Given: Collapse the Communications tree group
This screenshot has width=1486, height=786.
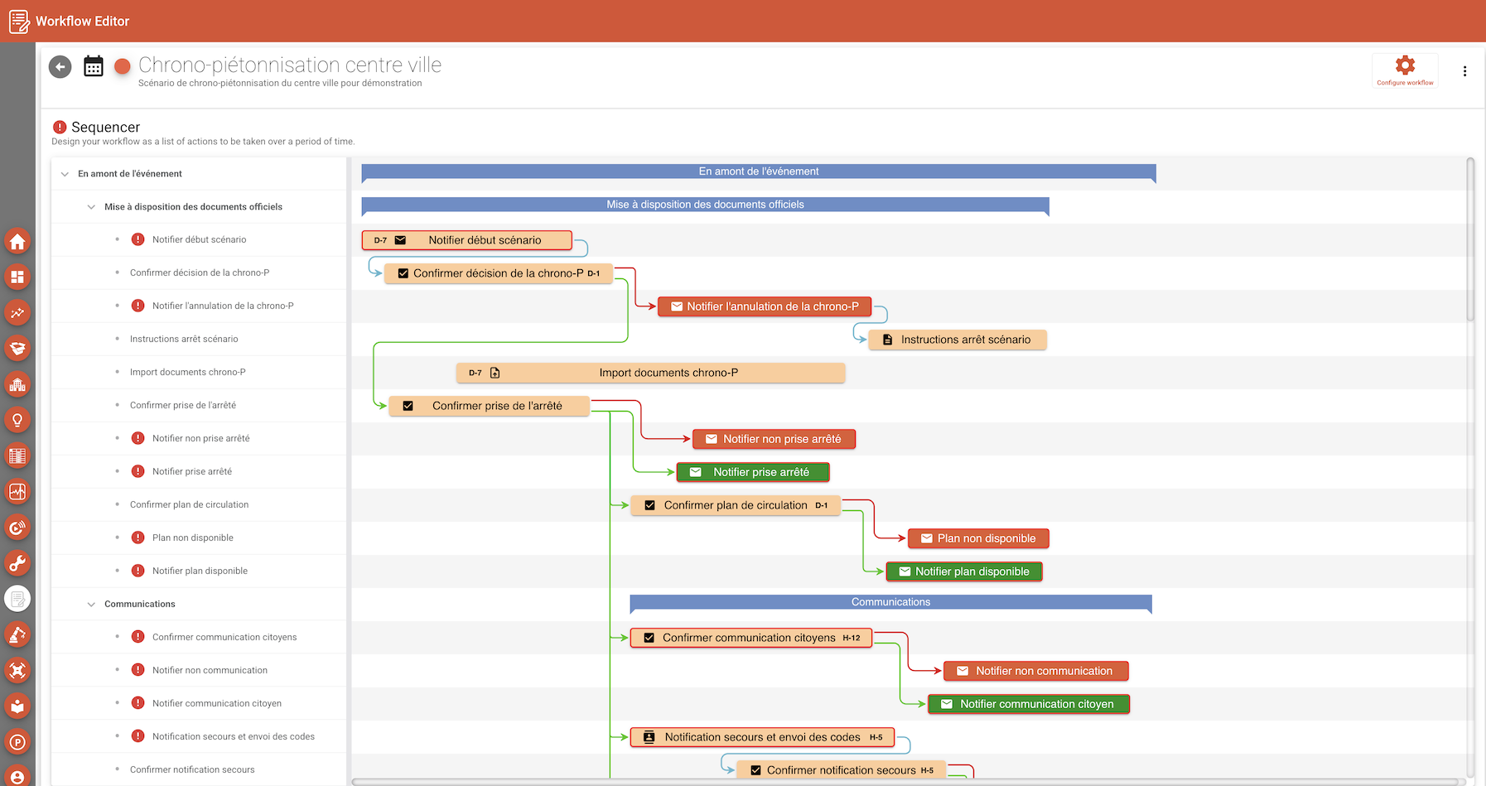Looking at the screenshot, I should click(x=91, y=605).
